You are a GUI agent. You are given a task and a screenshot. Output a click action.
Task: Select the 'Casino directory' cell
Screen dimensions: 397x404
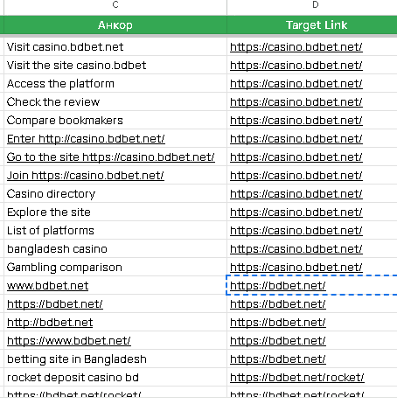click(x=115, y=194)
